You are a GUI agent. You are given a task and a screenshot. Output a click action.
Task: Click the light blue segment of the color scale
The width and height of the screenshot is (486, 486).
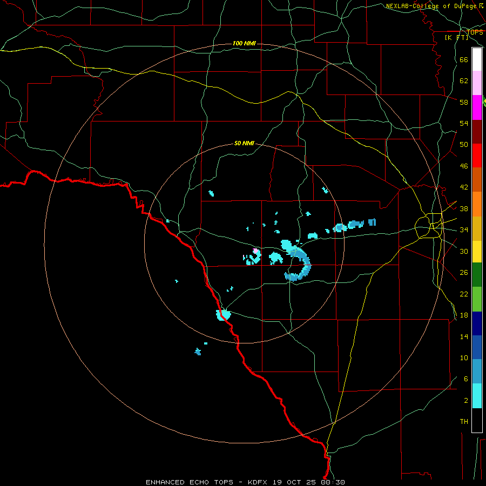coord(477,372)
